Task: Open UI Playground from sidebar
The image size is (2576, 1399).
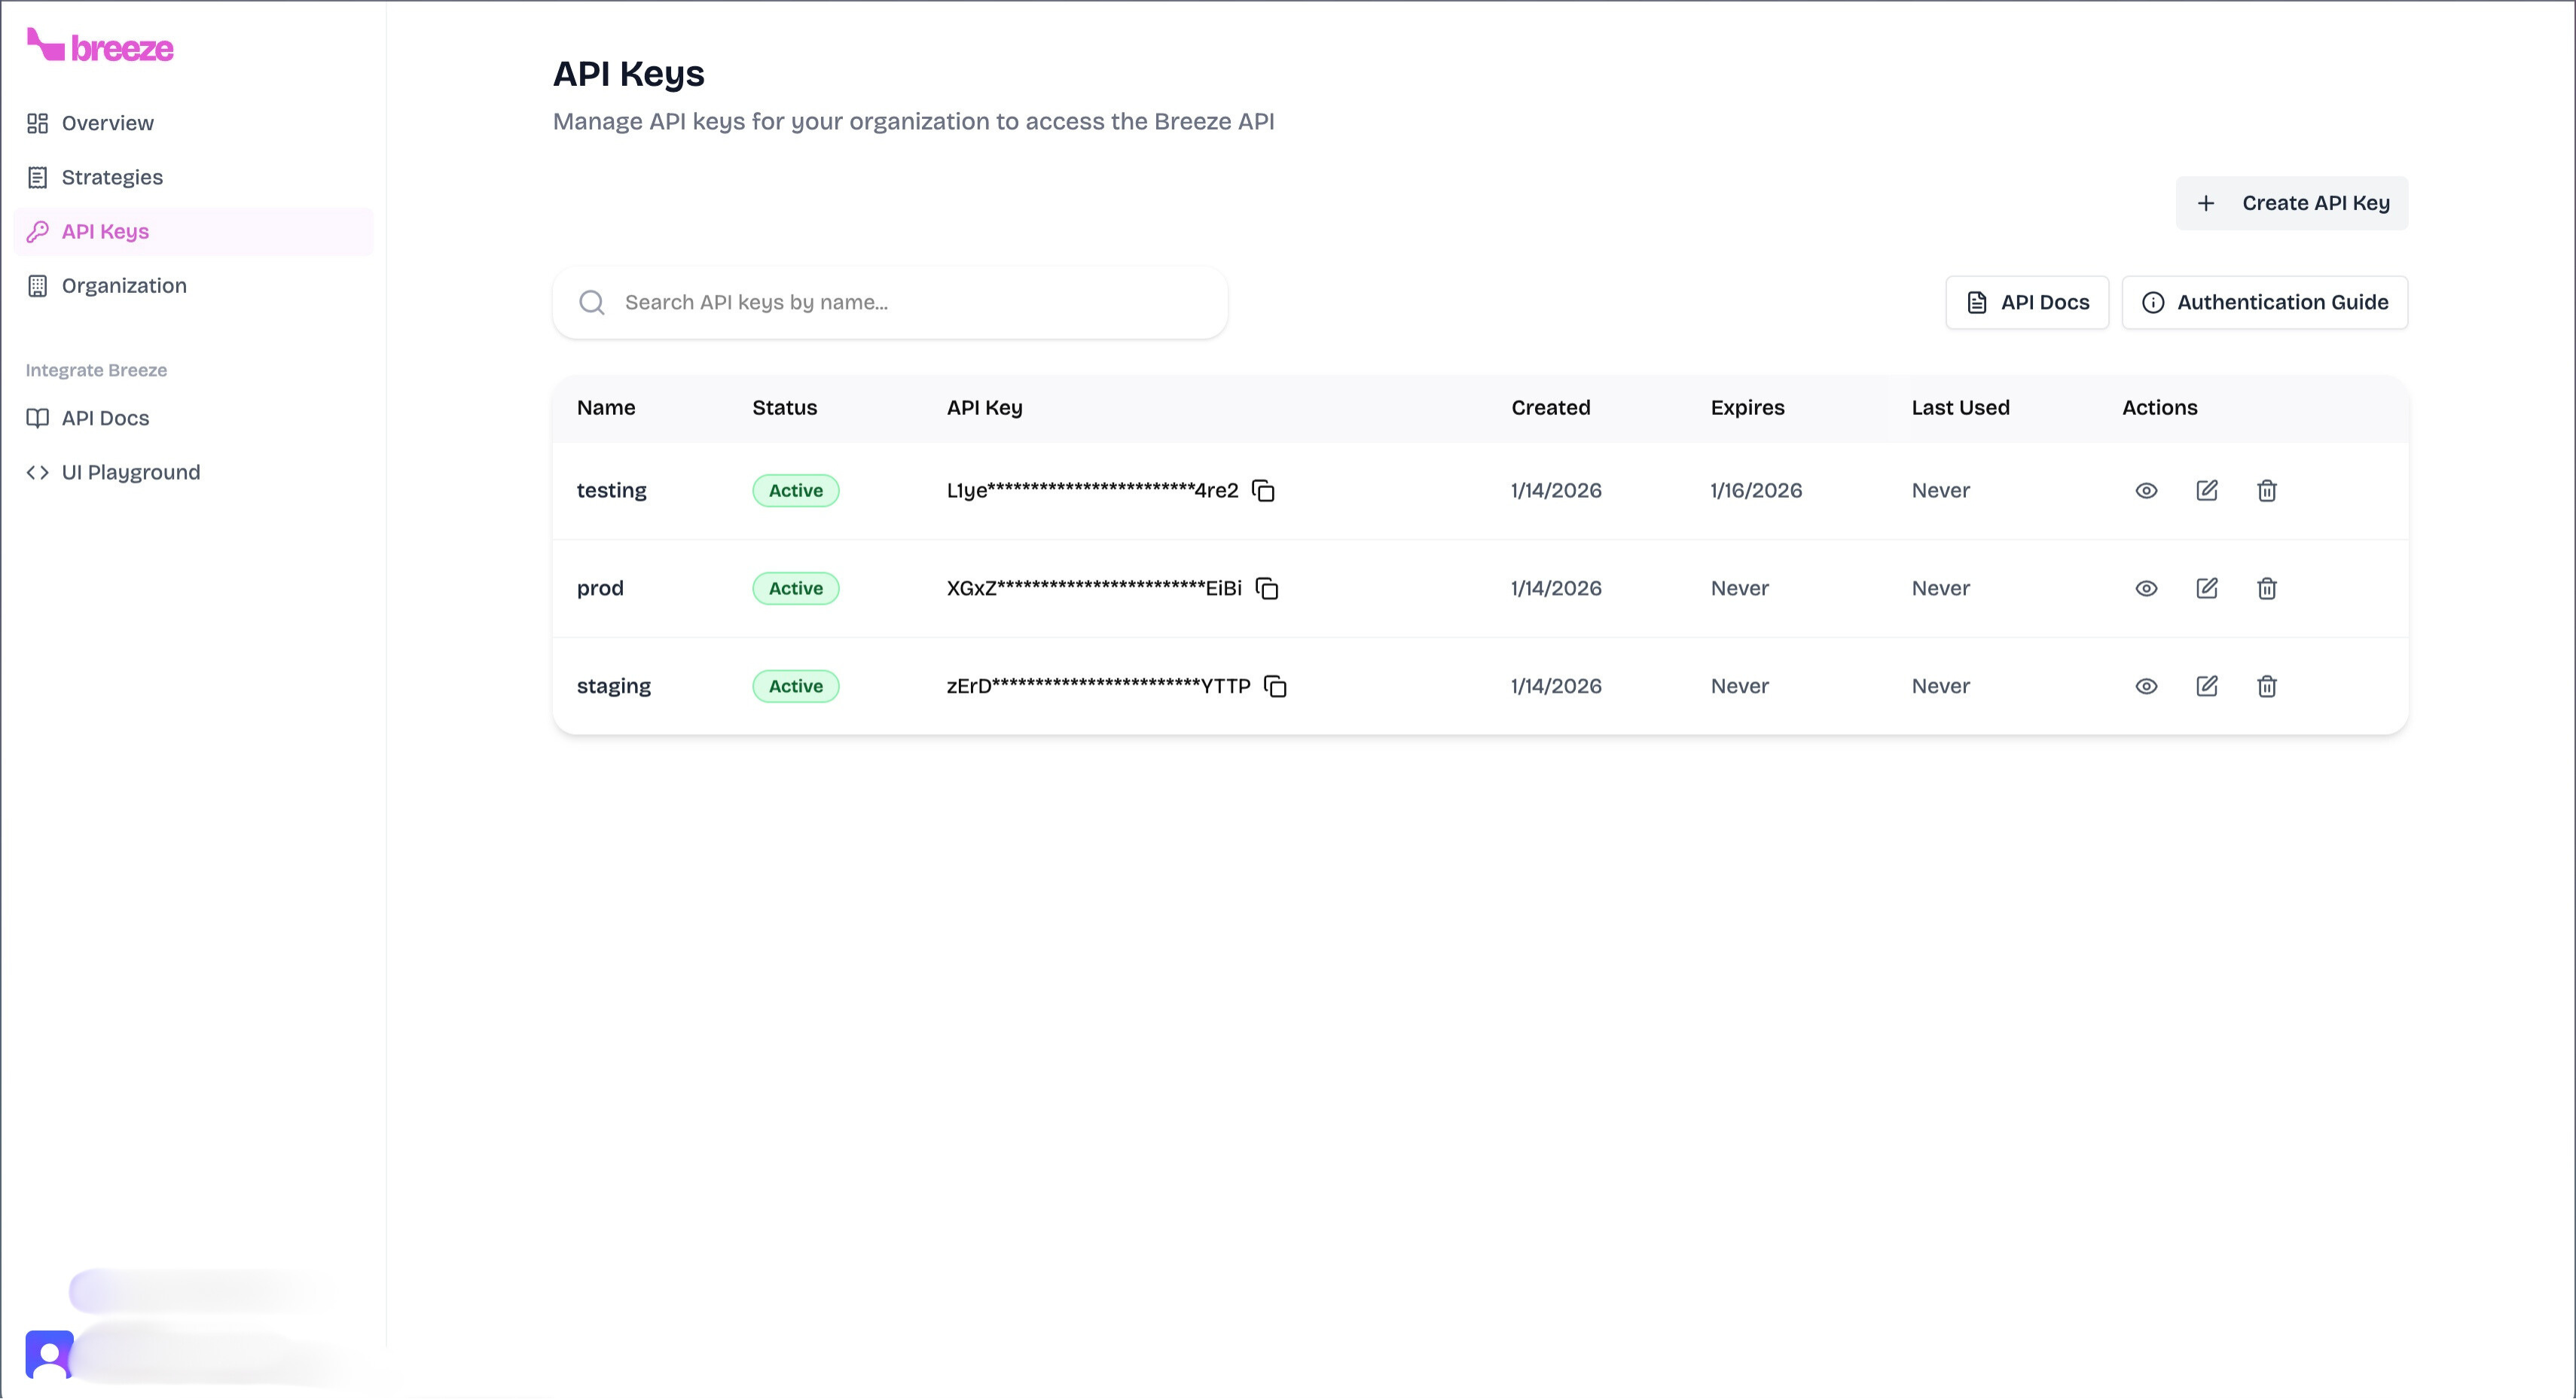Action: [130, 472]
